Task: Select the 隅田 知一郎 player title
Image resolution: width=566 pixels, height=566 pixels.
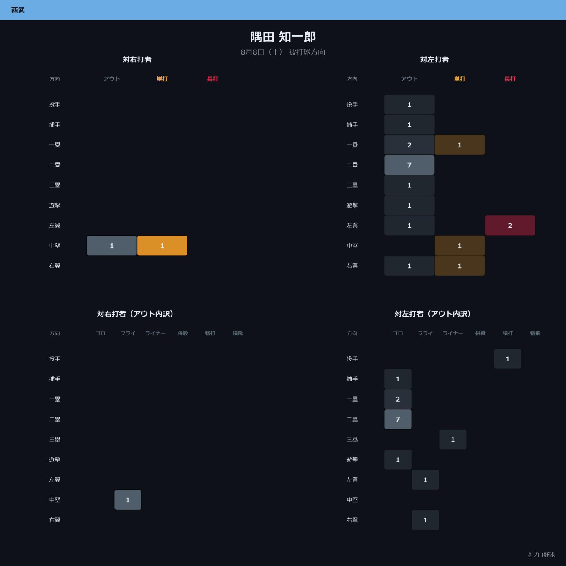Action: pos(283,37)
